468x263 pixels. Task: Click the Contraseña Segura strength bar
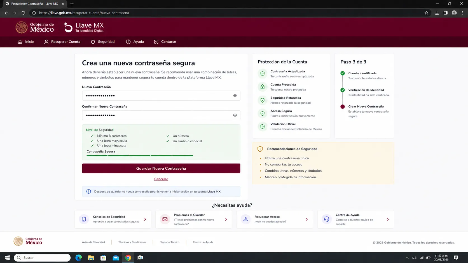[x=140, y=155]
